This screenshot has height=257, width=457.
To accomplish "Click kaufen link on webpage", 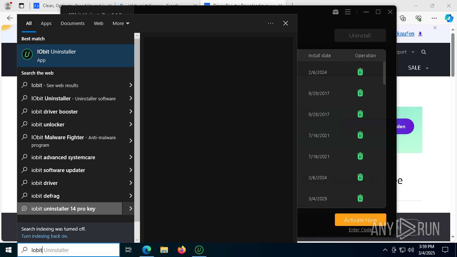I will pos(406,34).
